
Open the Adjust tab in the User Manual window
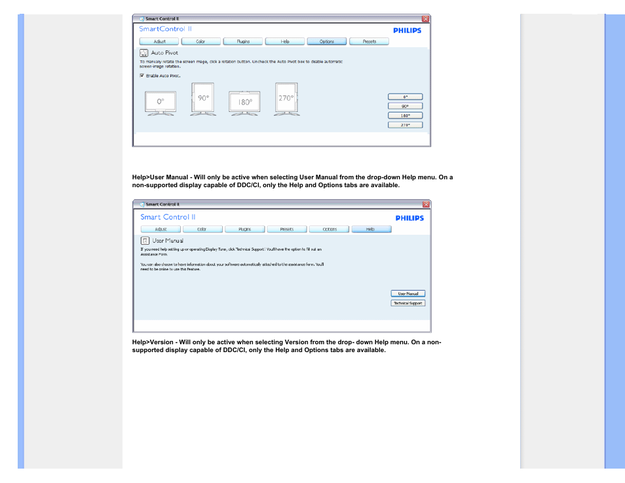(x=161, y=229)
